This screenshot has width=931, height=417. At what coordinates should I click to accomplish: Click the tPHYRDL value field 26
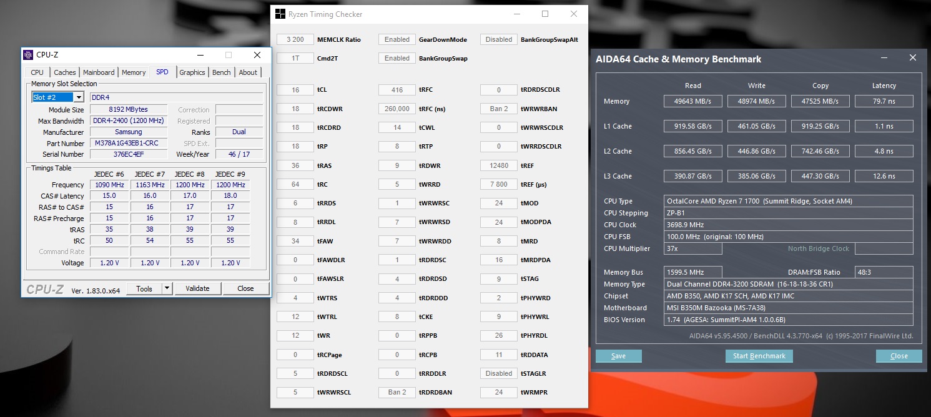coord(499,336)
